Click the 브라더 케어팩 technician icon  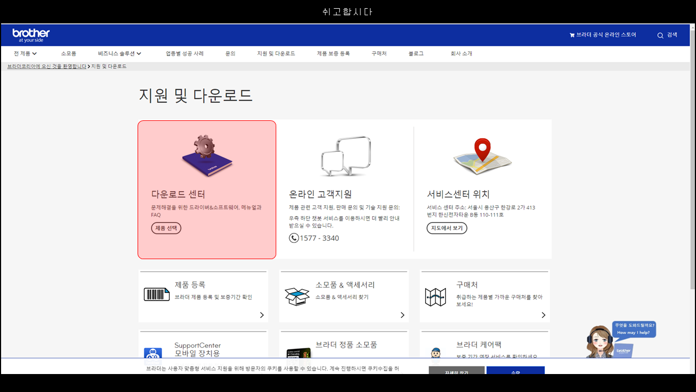point(435,353)
